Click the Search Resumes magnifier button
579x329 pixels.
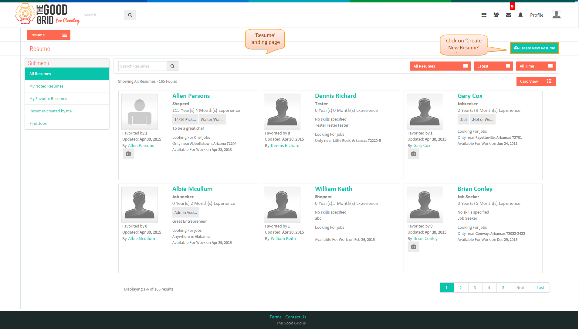point(172,66)
